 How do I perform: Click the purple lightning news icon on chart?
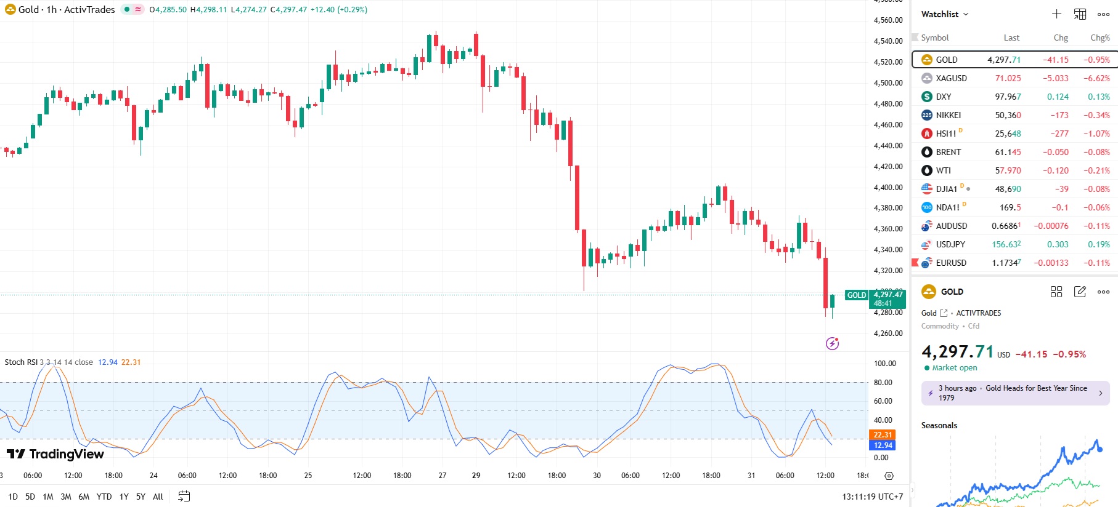pyautogui.click(x=832, y=343)
